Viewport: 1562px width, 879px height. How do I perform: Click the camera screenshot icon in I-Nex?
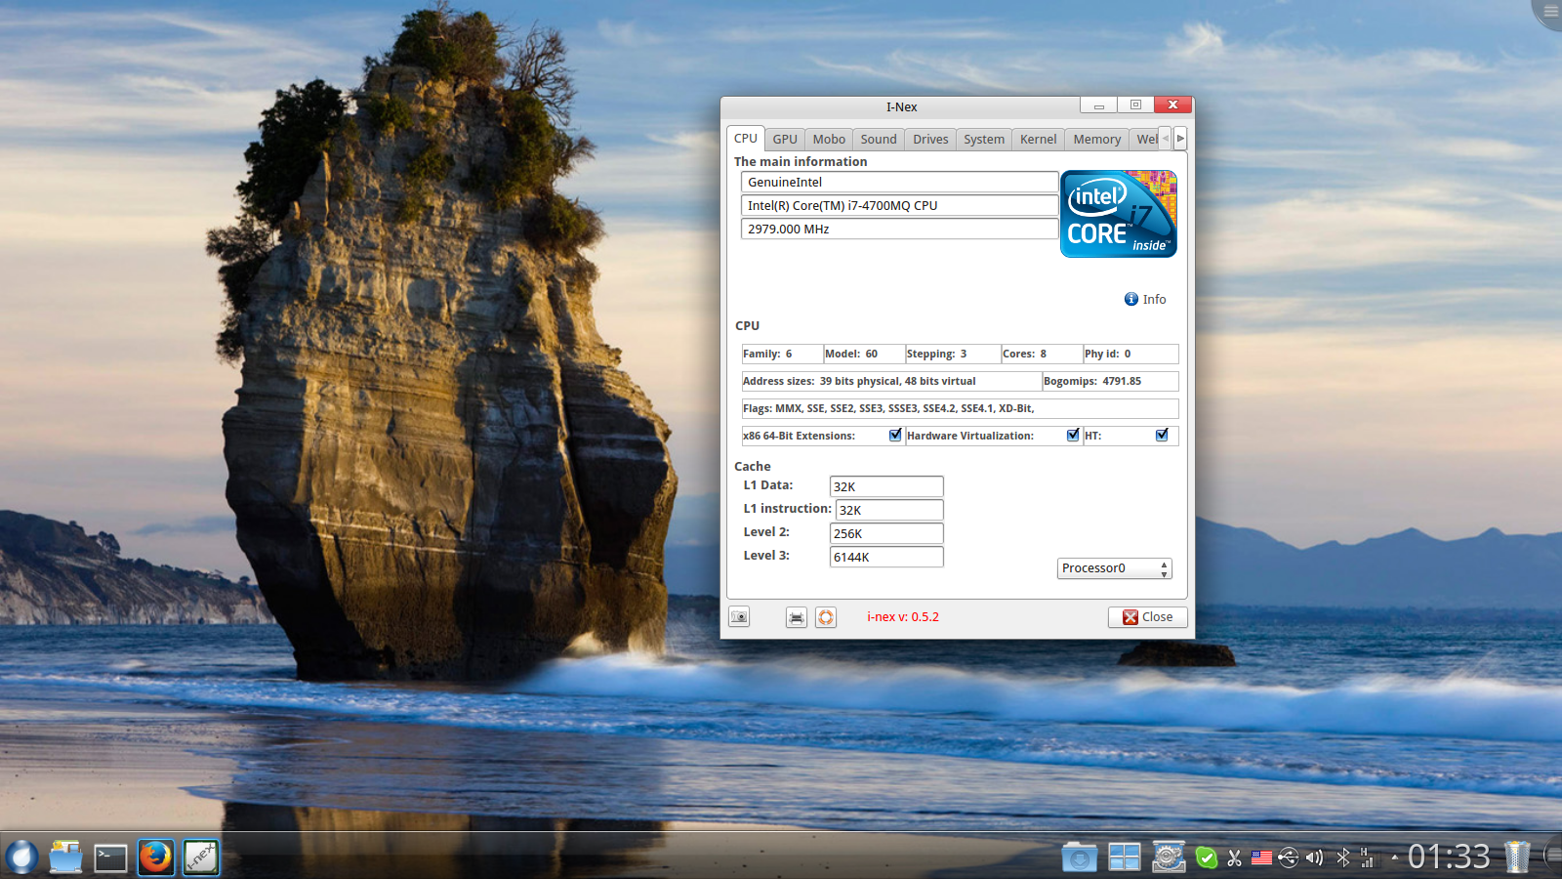pos(739,617)
